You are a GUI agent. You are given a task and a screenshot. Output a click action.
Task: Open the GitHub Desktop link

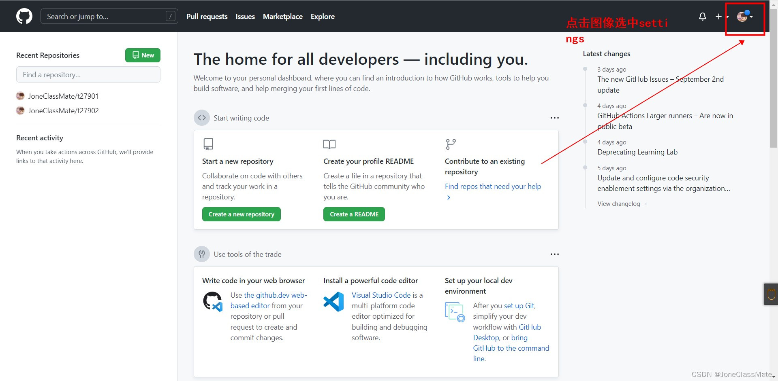coord(507,332)
